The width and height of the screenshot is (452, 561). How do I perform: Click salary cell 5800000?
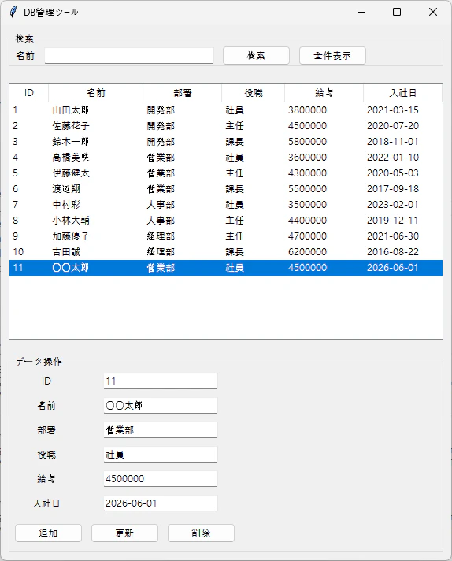point(308,142)
